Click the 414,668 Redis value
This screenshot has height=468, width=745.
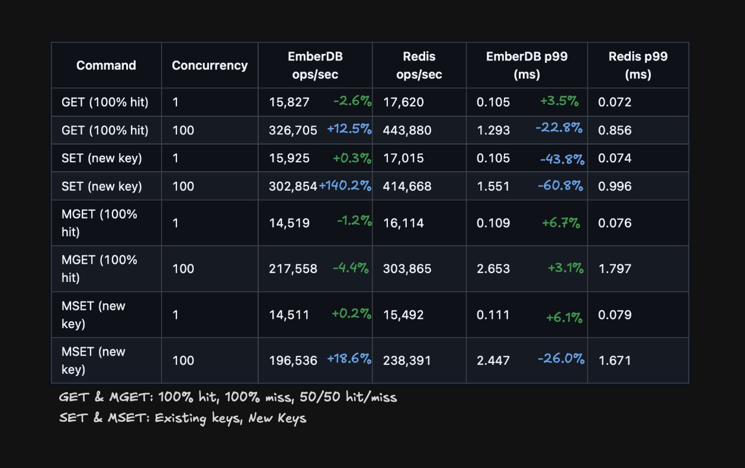(x=407, y=187)
